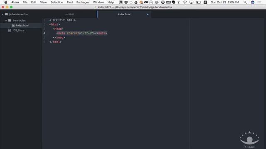Switch to the index.html tab
This screenshot has width=266, height=149.
point(124,14)
